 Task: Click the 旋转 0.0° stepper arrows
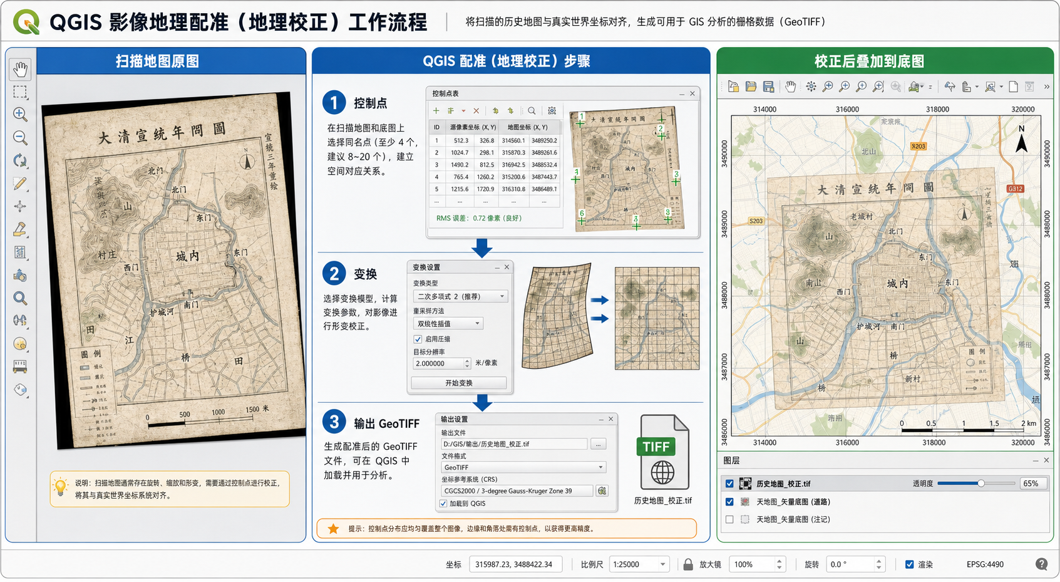879,564
